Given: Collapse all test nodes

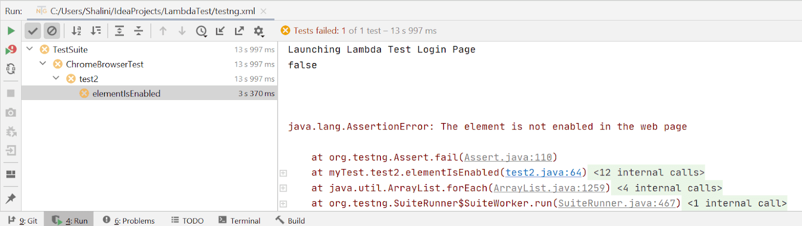Looking at the screenshot, I should click(x=139, y=31).
